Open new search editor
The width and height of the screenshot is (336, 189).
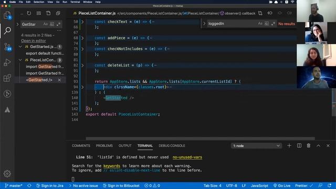point(48,13)
